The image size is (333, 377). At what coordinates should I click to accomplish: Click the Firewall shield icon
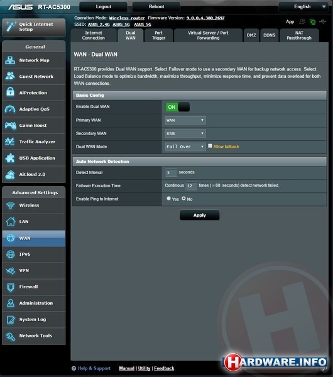[x=11, y=287]
